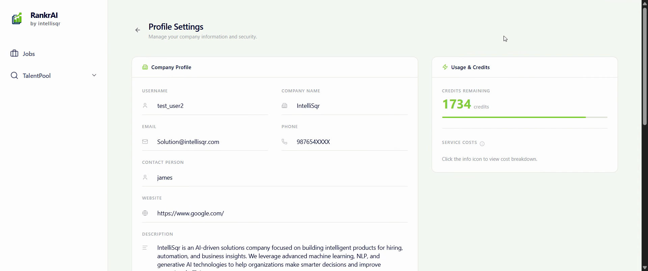Click the website URL https://www.google.com/
The width and height of the screenshot is (648, 271).
[x=190, y=213]
